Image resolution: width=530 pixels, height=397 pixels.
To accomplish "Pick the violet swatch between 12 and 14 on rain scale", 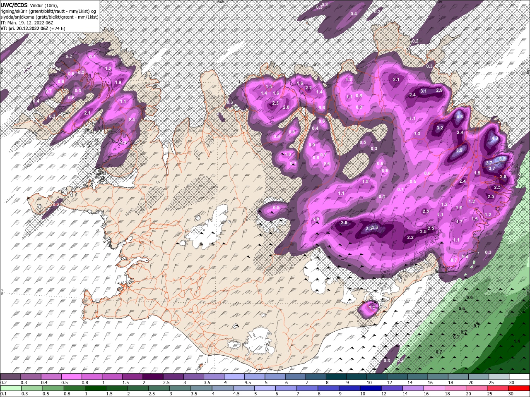I will click(391, 388).
